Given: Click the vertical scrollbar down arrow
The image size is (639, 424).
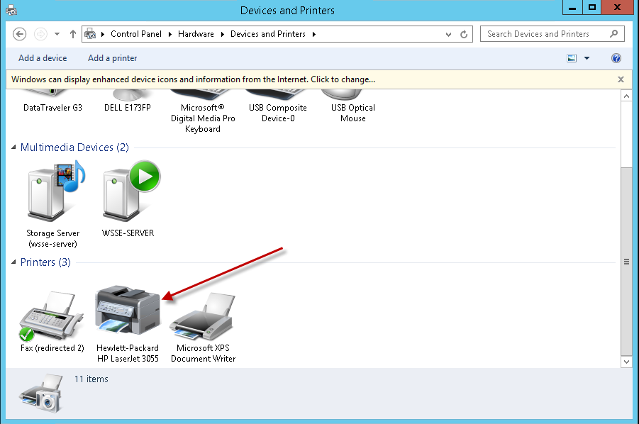Looking at the screenshot, I should pyautogui.click(x=626, y=362).
